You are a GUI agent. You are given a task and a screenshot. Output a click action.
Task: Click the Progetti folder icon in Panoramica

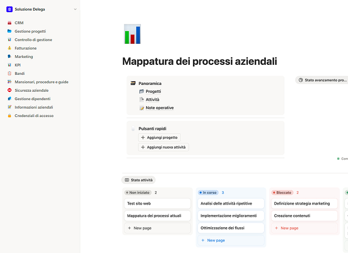click(x=142, y=91)
